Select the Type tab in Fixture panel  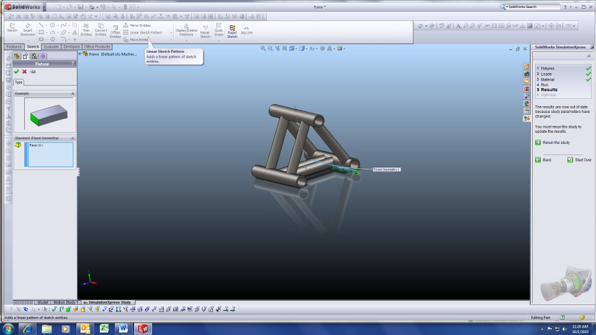(19, 82)
